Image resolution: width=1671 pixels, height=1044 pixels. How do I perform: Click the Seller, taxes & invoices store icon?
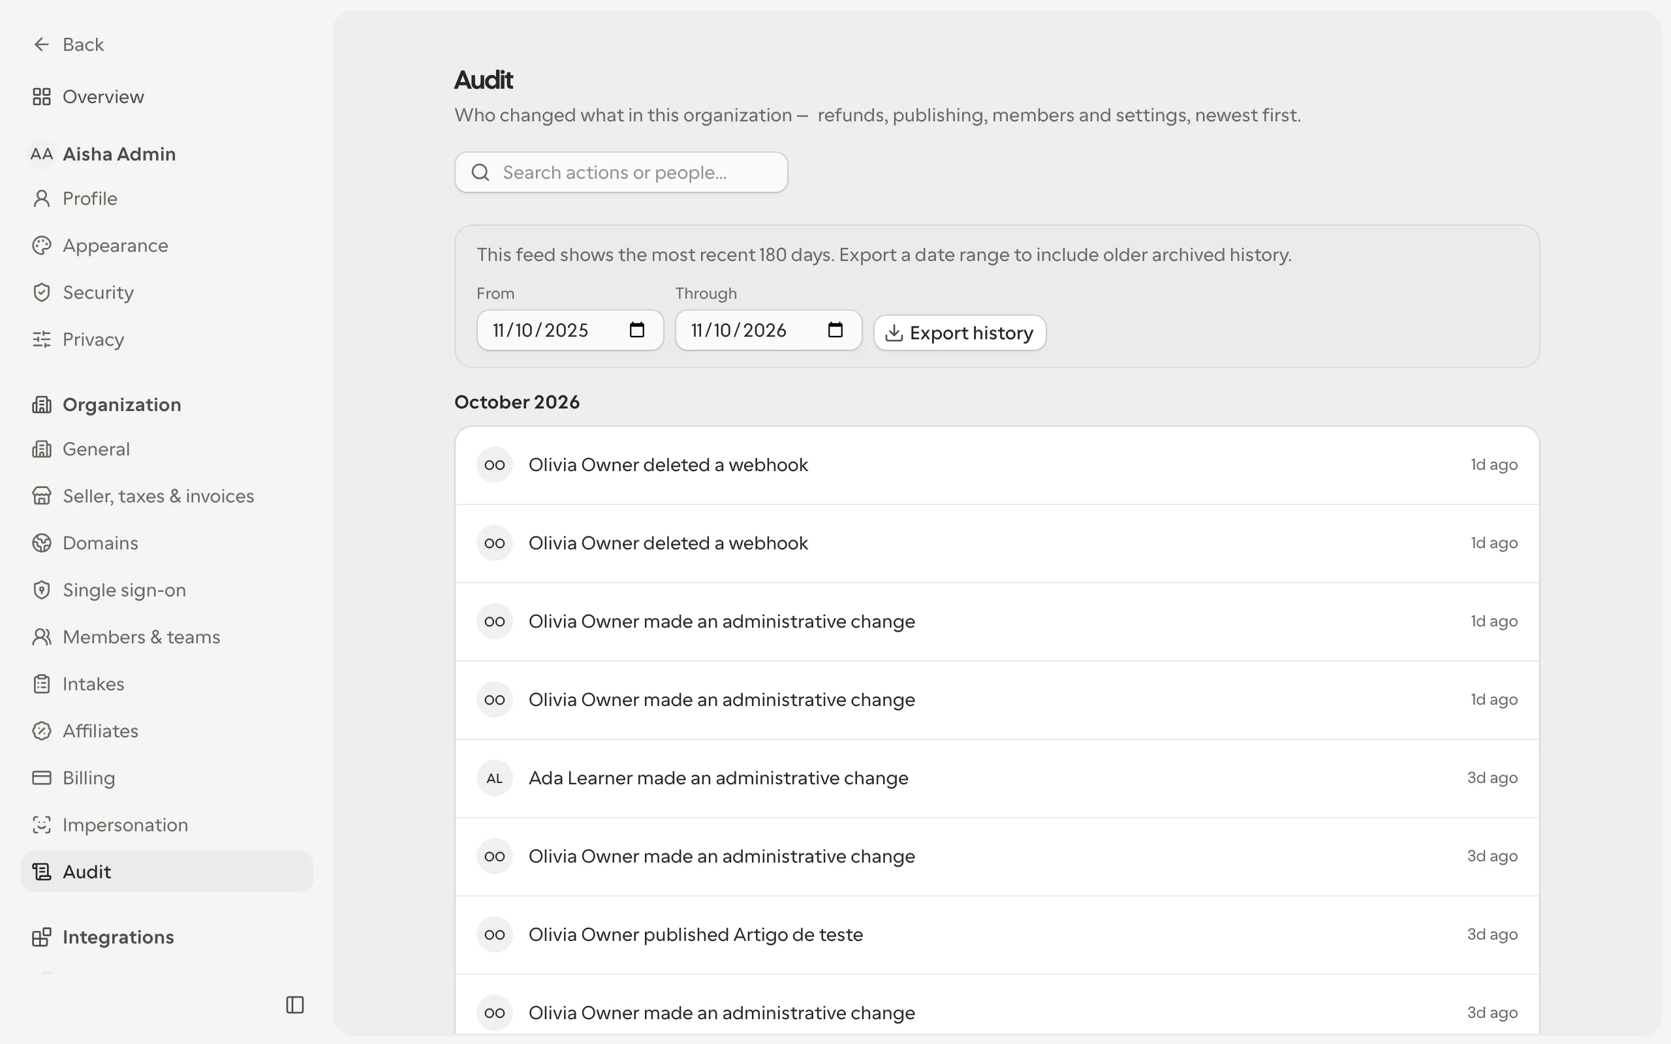(41, 497)
